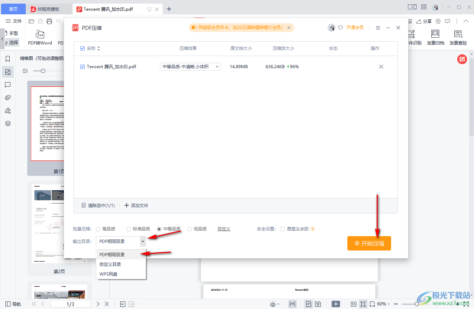Image resolution: width=474 pixels, height=309 pixels.
Task: Click the save icon in the toolbar
Action: tap(41, 21)
